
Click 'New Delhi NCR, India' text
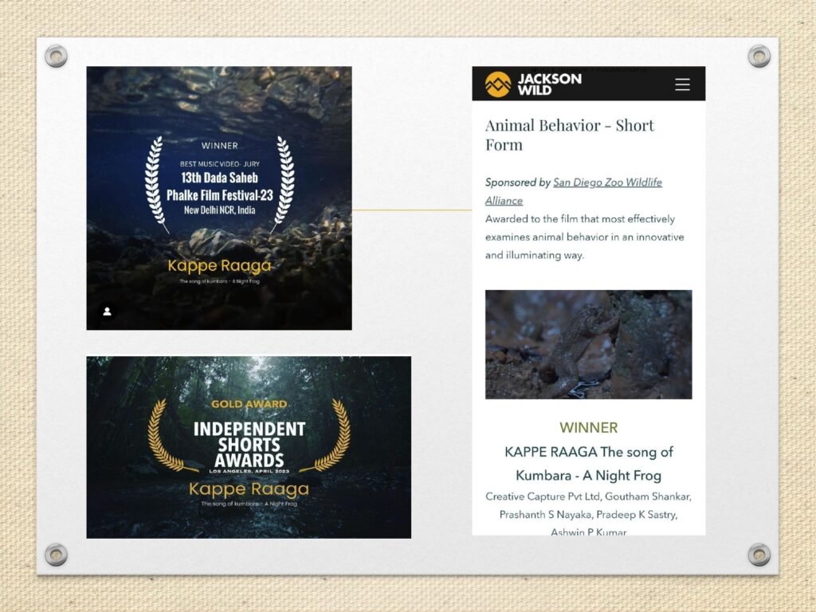[220, 210]
